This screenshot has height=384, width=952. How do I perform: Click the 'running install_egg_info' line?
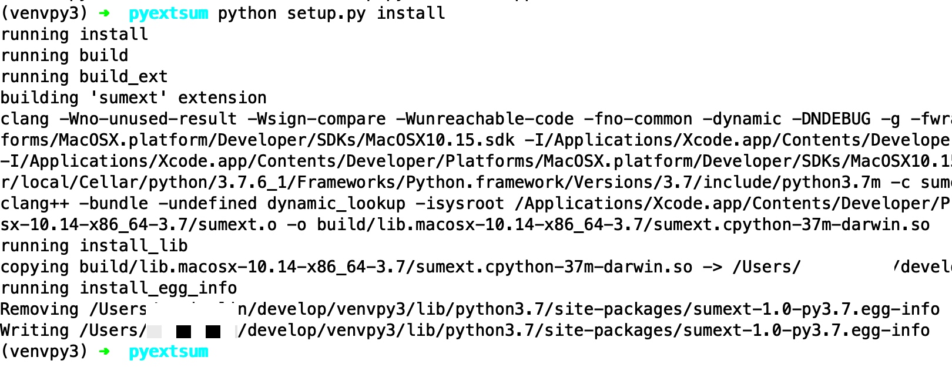click(x=119, y=288)
